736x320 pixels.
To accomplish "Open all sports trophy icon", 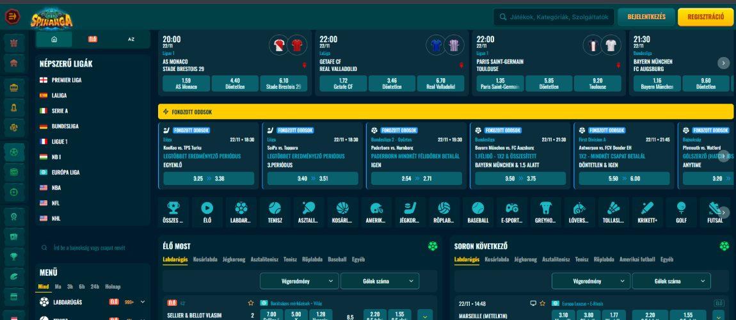I will (x=173, y=212).
